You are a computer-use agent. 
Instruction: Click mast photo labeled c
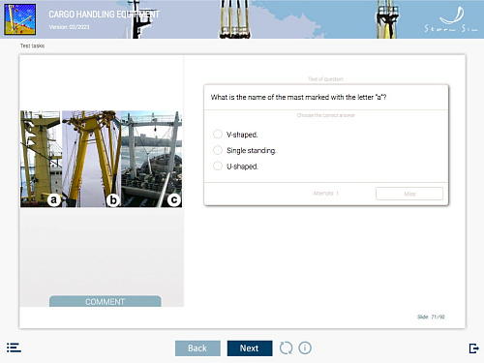tap(152, 159)
